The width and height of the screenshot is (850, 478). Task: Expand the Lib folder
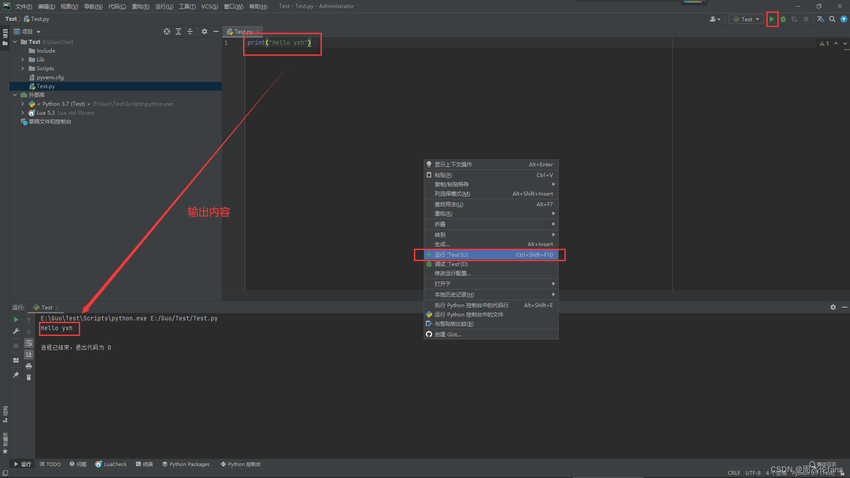pos(23,59)
